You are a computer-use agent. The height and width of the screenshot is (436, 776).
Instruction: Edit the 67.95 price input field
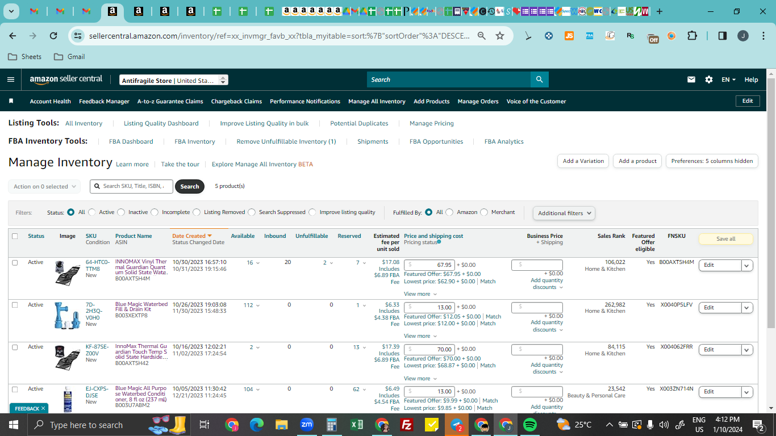click(x=430, y=265)
